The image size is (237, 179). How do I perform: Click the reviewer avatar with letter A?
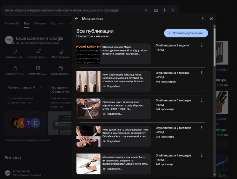(x=22, y=123)
